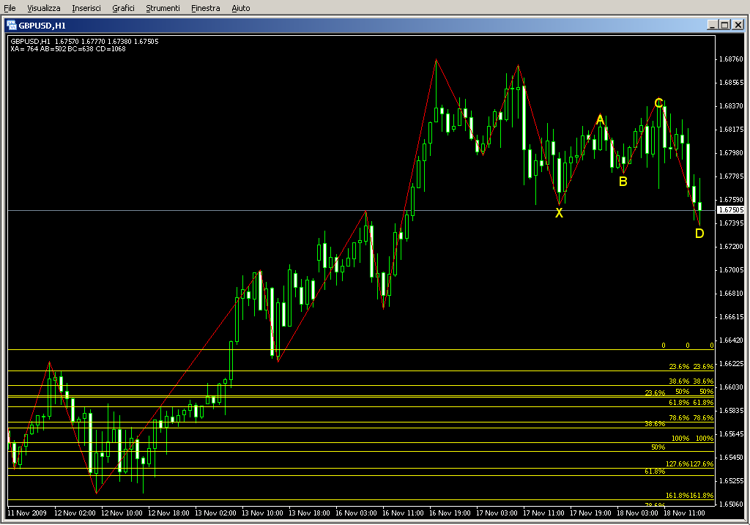Click the current price tag 1.67505
Viewport: 750px width, 525px height.
[732, 210]
